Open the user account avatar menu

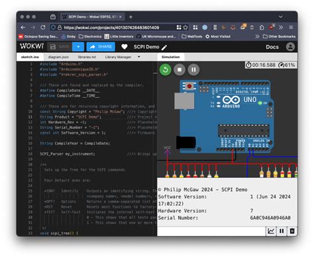[x=290, y=47]
